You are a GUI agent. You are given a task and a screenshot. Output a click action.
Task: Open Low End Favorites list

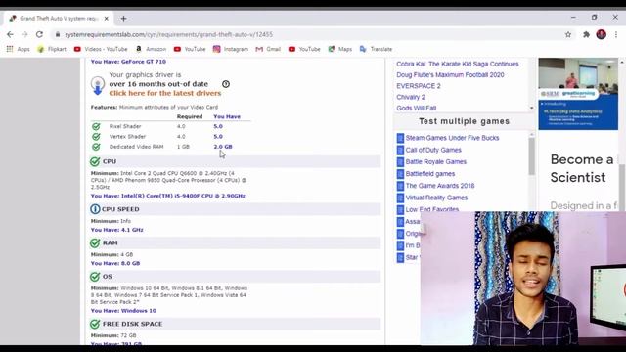[x=432, y=209]
